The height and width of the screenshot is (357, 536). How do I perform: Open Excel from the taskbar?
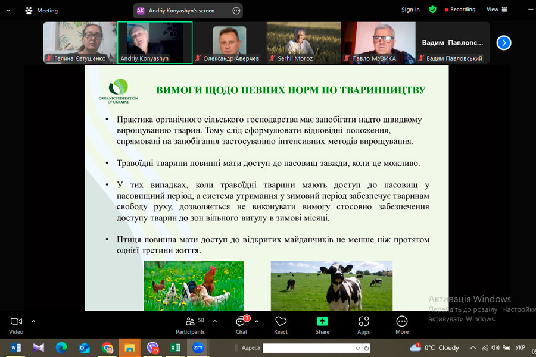coord(175,347)
